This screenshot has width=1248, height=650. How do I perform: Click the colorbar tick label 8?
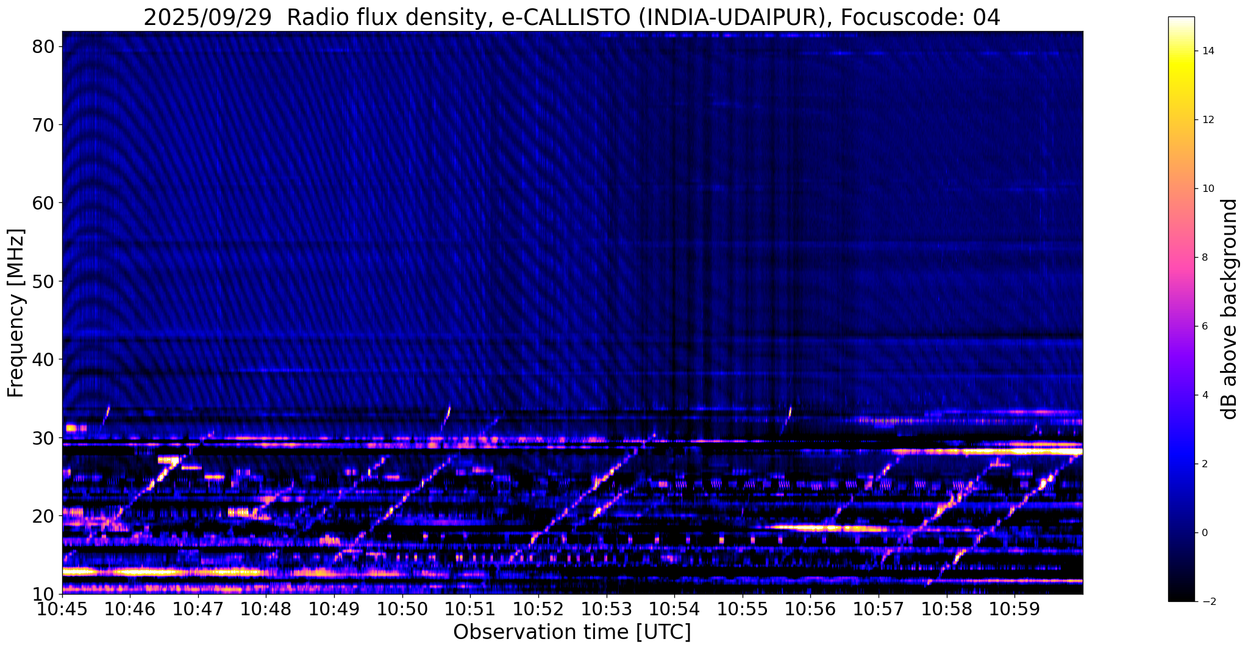coord(1205,258)
